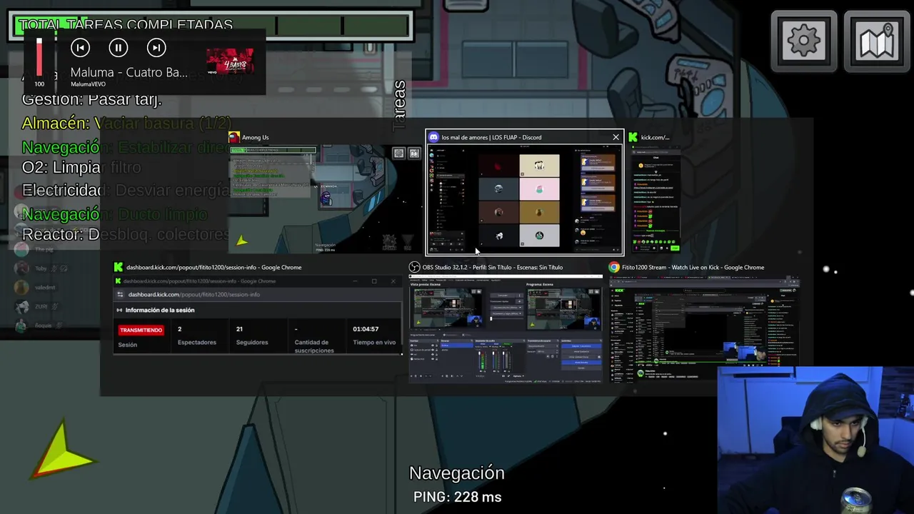This screenshot has width=914, height=514.
Task: Click task Gestión: Pasar tarj.
Action: click(92, 99)
